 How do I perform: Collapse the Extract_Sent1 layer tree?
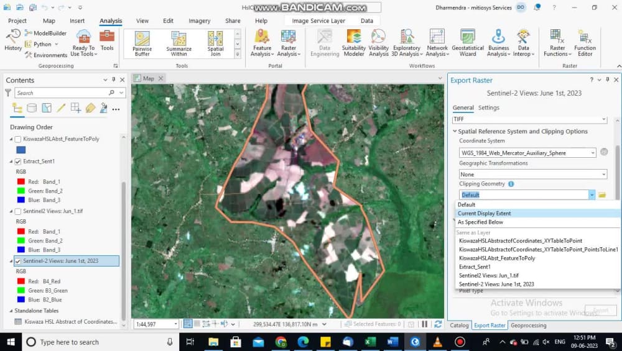pyautogui.click(x=11, y=162)
